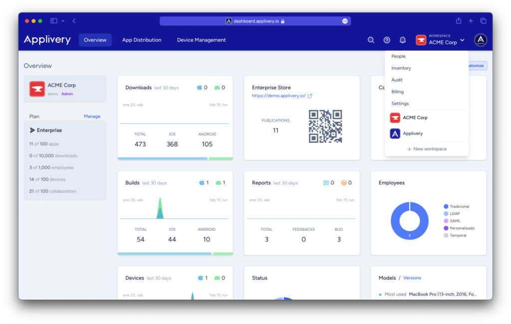511x324 pixels.
Task: Click the Most used MacBook Pro model entry
Action: (428, 294)
